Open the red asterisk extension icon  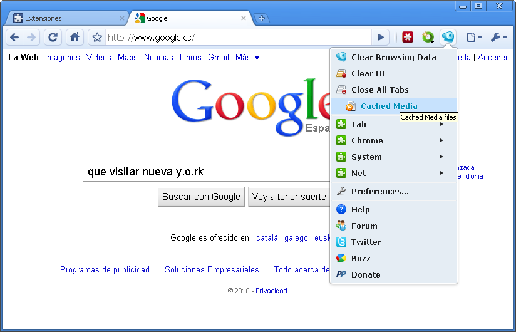tap(408, 37)
